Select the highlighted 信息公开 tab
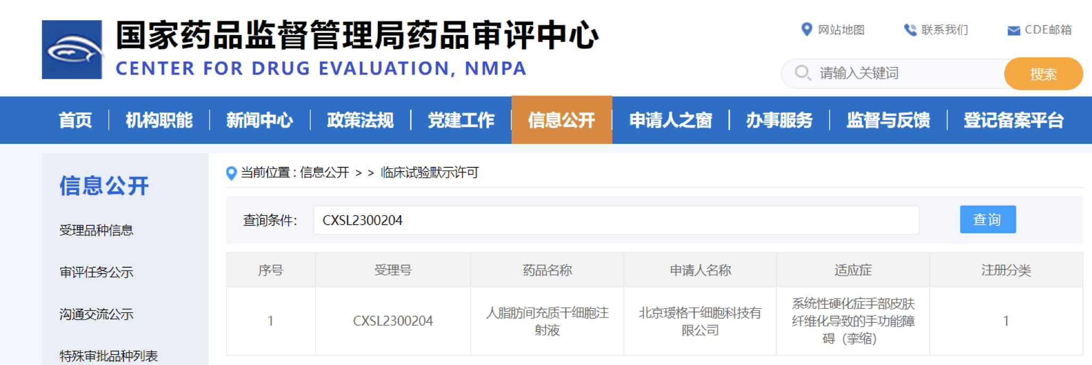The width and height of the screenshot is (1092, 365). coord(561,120)
